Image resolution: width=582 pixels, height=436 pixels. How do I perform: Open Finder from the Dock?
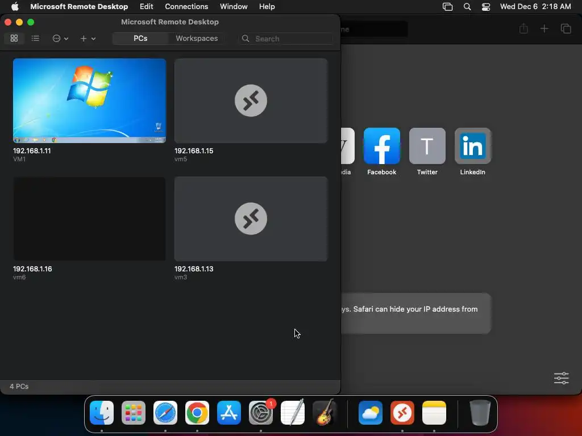(x=102, y=413)
